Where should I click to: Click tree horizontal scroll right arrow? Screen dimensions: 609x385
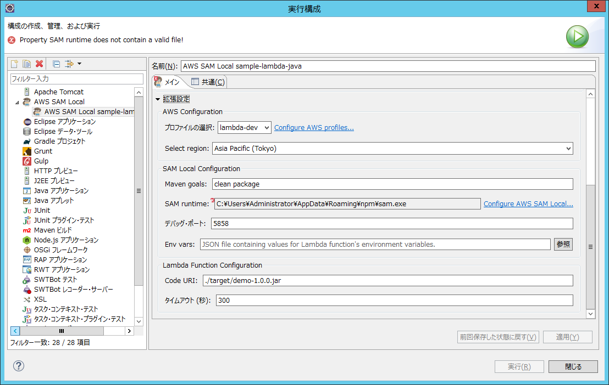[129, 331]
